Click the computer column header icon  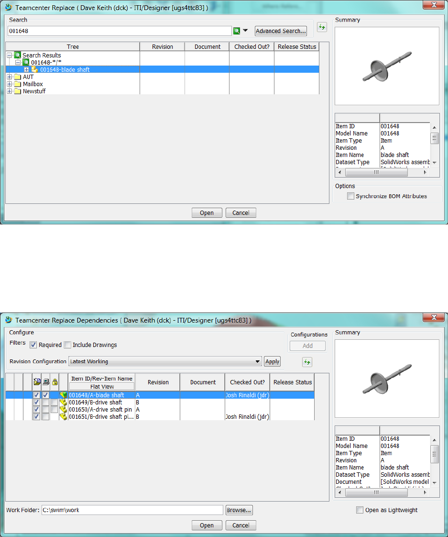click(x=46, y=382)
